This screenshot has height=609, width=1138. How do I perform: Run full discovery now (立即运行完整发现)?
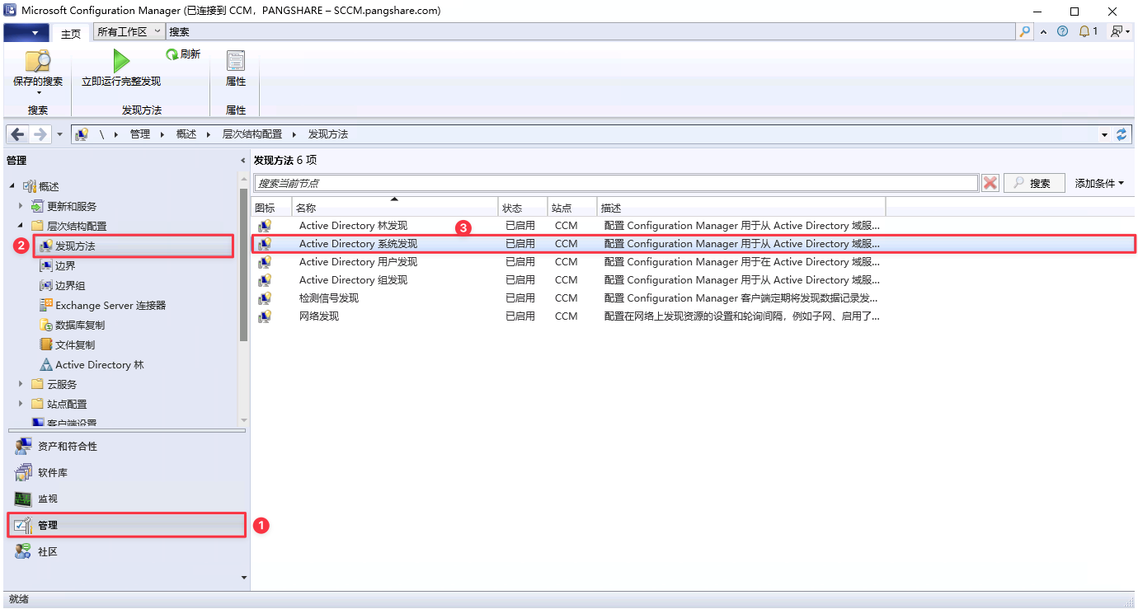[121, 68]
